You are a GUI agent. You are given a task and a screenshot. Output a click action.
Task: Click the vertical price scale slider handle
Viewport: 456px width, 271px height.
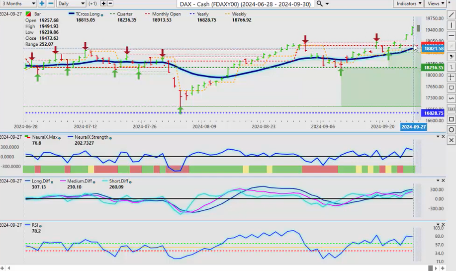[x=418, y=28]
